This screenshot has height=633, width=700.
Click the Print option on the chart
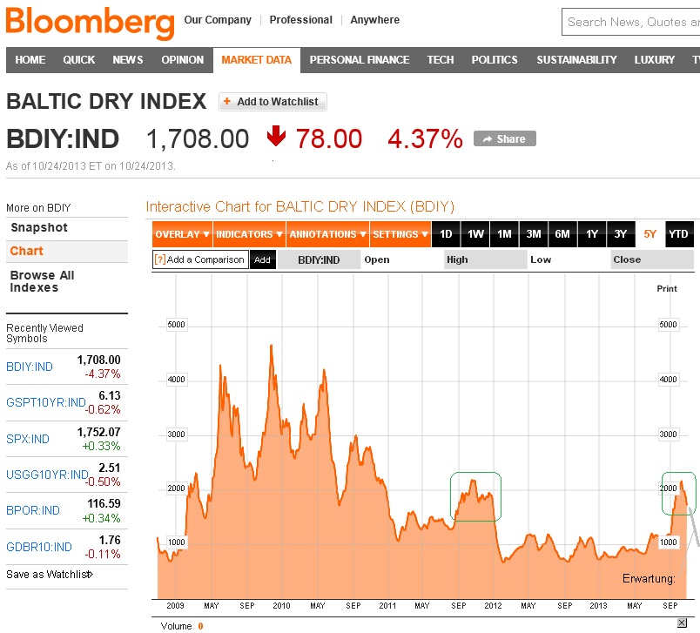[x=667, y=288]
